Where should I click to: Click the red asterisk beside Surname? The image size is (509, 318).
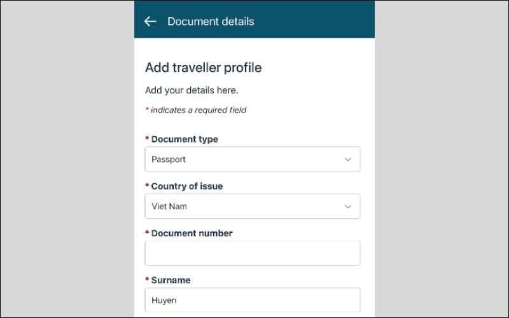[147, 280]
